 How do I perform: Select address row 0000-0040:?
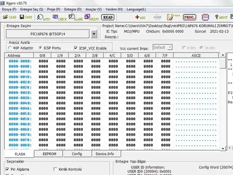pos(20,103)
